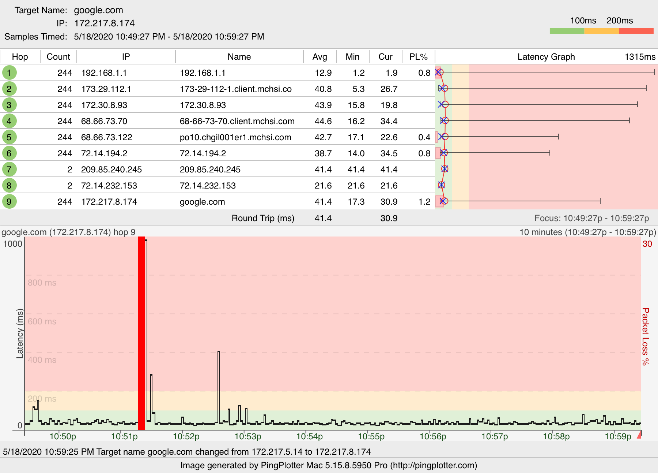
Task: Click the PL% column header
Action: 418,57
